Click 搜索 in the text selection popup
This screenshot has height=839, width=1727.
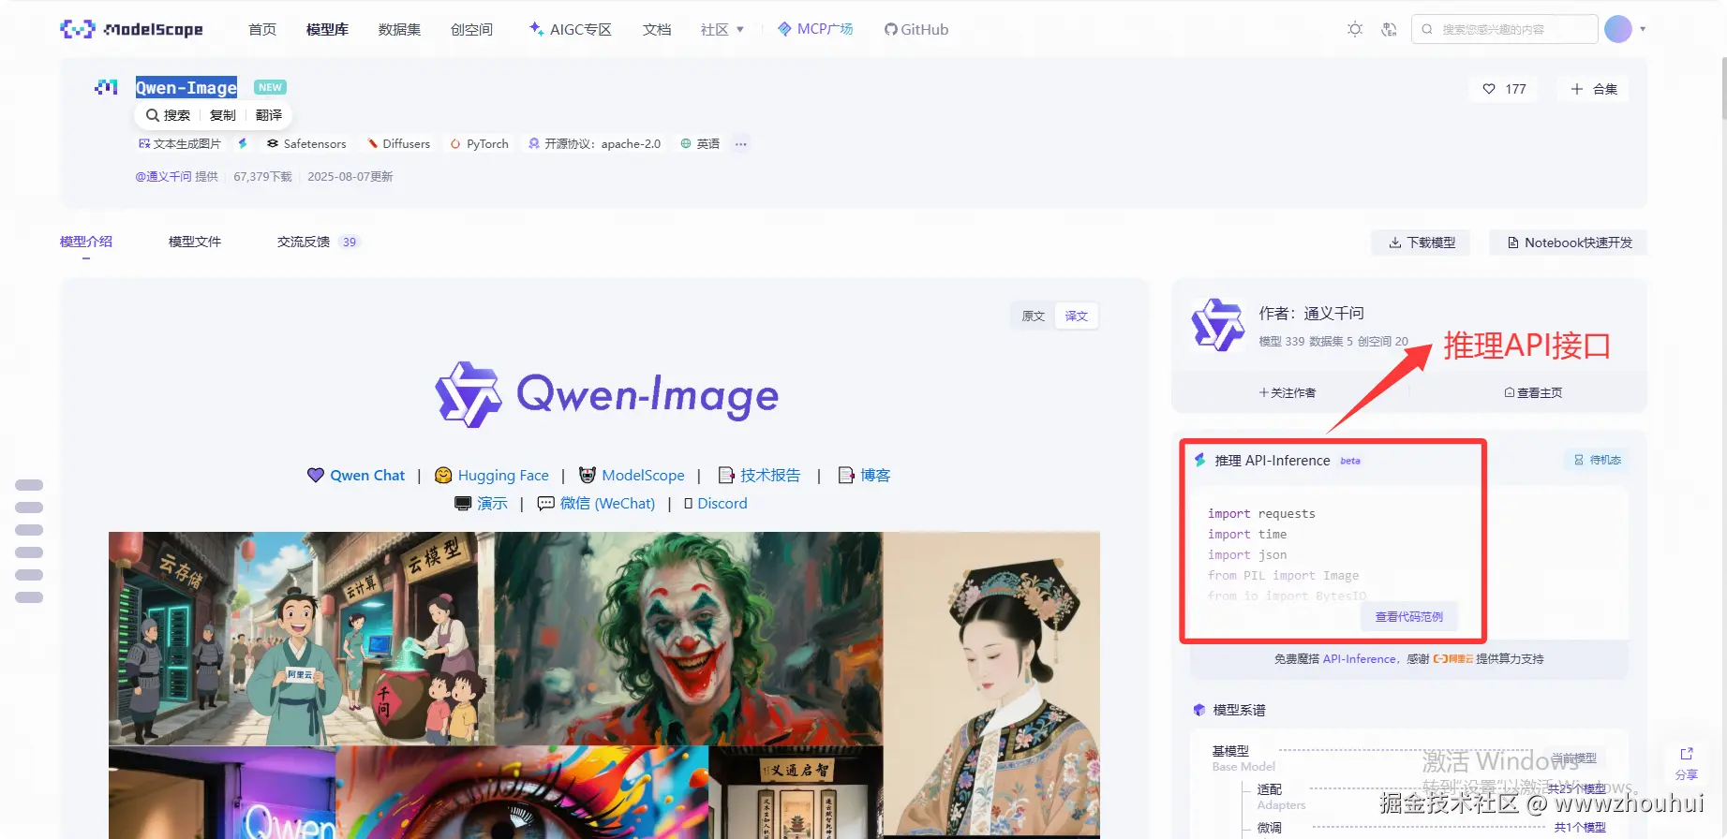click(x=169, y=115)
